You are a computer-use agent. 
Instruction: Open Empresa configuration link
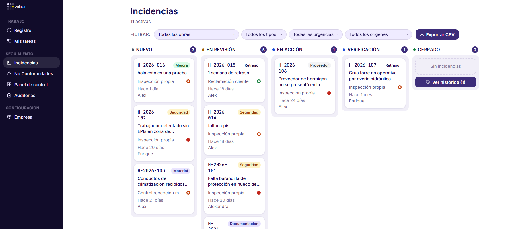32,117
